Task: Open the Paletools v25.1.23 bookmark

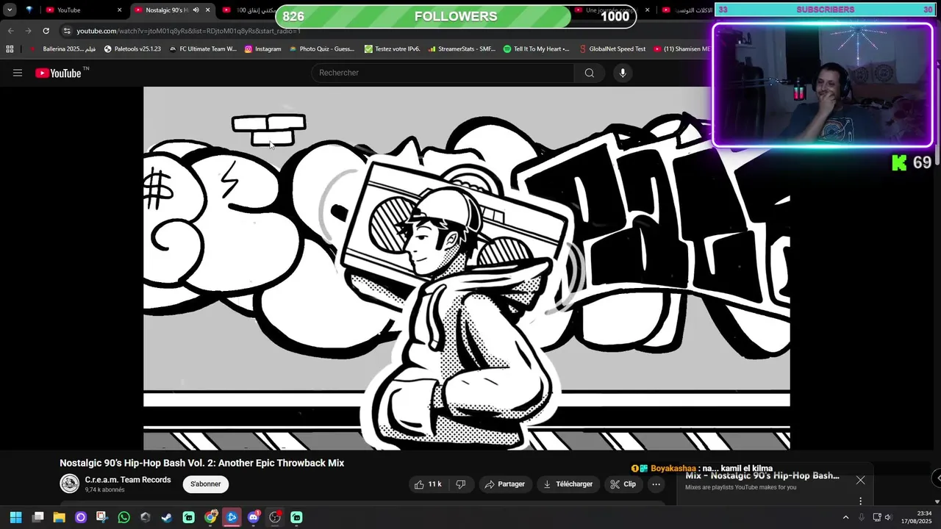Action: pyautogui.click(x=132, y=49)
